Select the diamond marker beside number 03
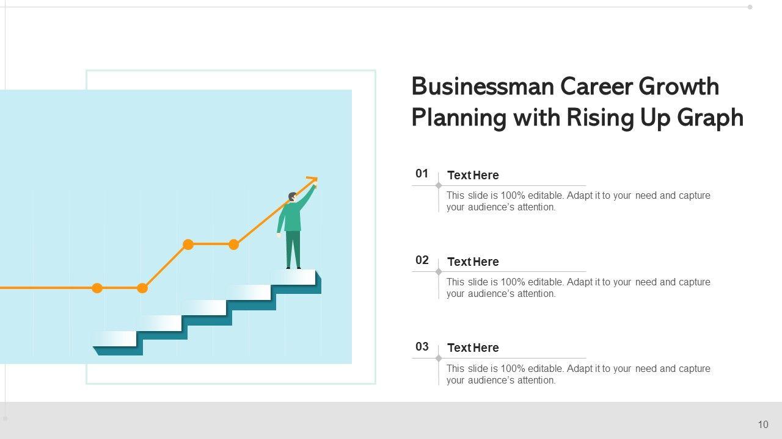The width and height of the screenshot is (782, 439). click(439, 359)
